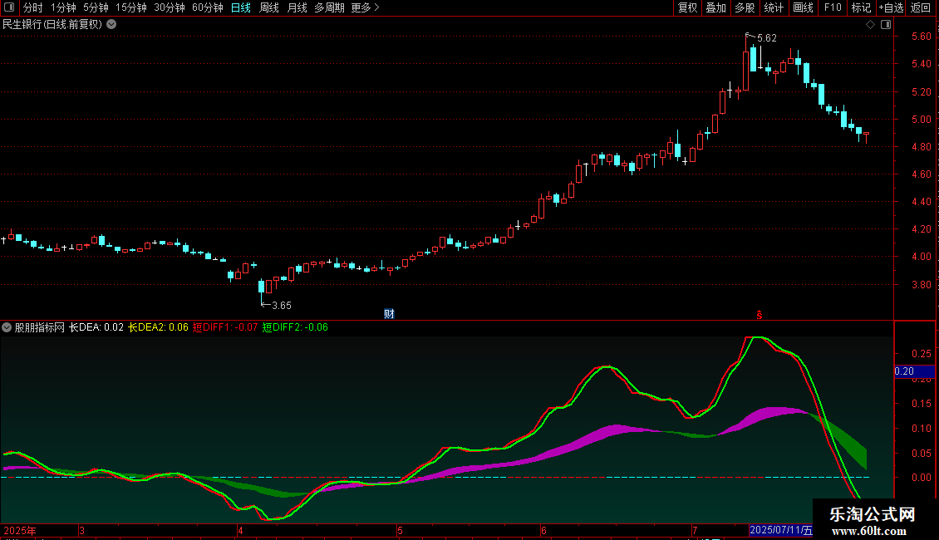Switch to the 月线 monthly tab

click(x=297, y=7)
